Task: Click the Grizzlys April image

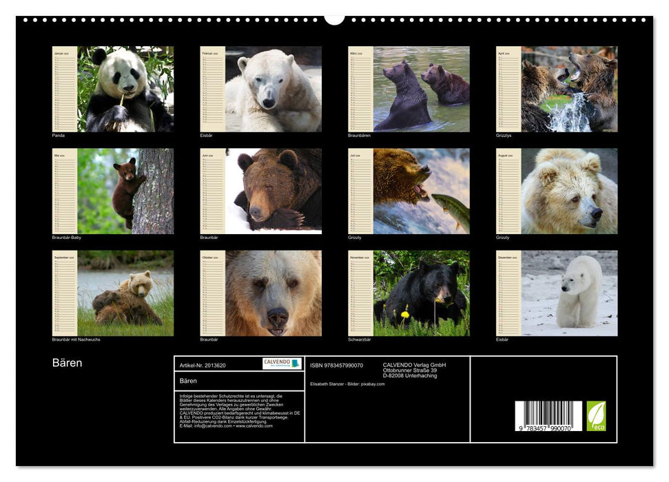Action: tap(568, 90)
